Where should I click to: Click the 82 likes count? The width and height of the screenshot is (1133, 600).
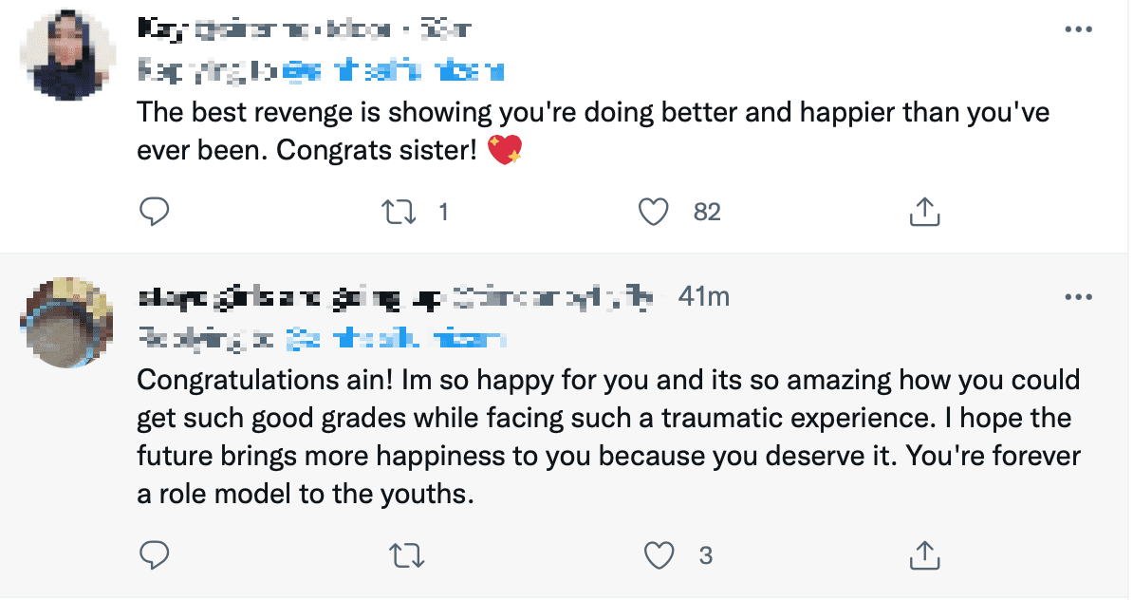[707, 212]
